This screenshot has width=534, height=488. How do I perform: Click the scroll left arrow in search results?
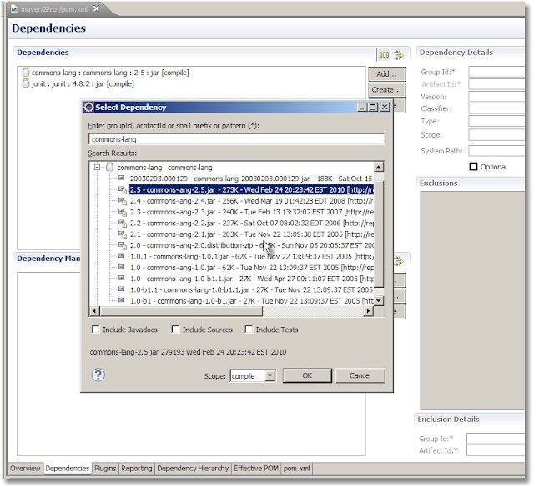pos(95,311)
